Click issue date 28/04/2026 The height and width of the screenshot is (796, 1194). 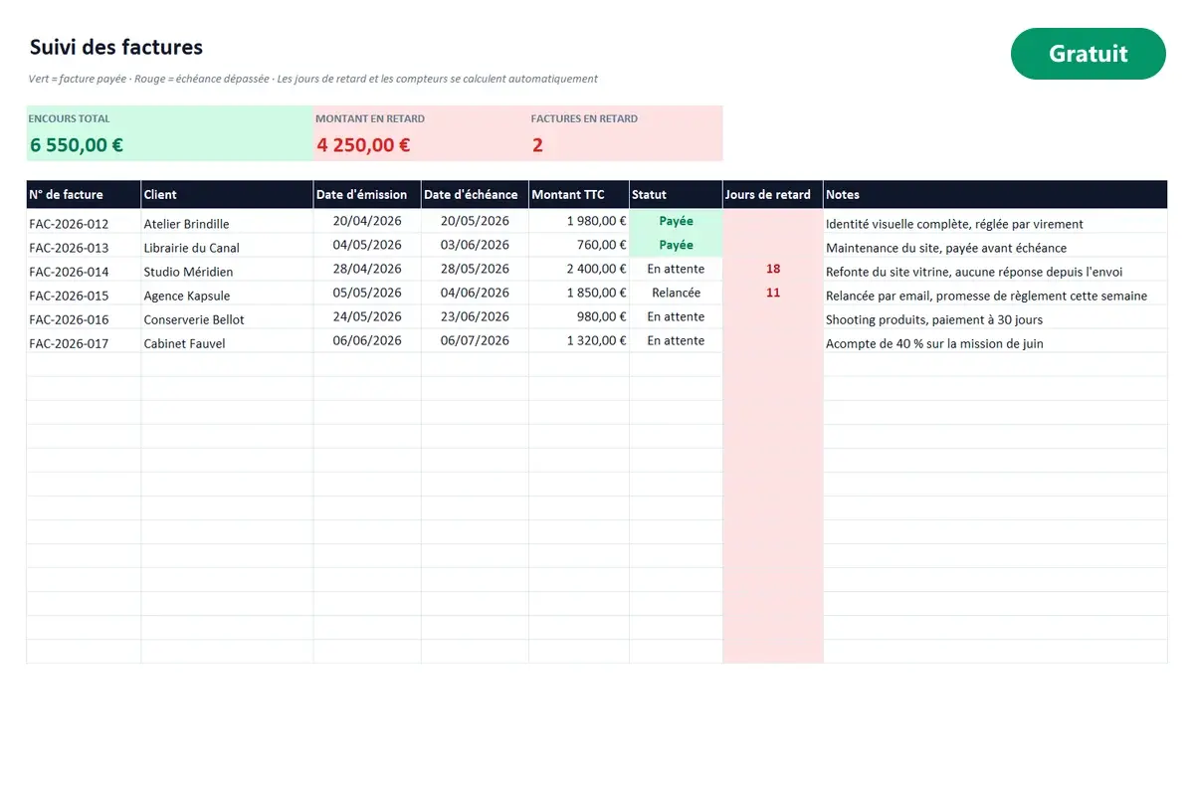367,270
